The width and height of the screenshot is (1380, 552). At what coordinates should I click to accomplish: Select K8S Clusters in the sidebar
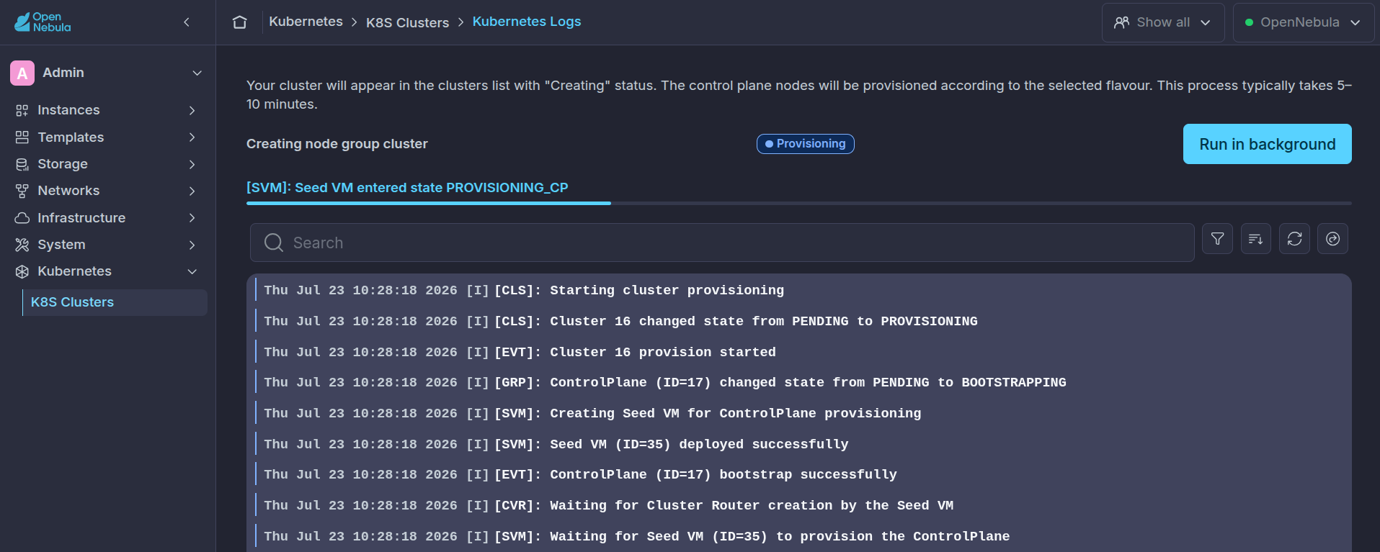coord(115,302)
